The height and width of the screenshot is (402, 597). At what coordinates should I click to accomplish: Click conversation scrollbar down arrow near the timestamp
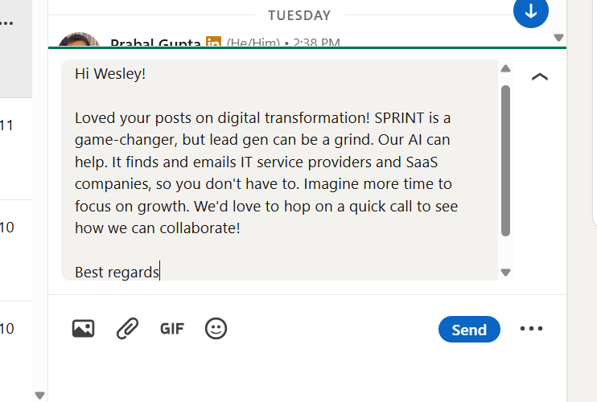pos(559,38)
